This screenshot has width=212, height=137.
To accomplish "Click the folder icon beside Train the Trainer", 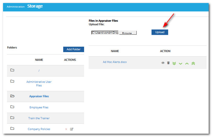I will (12, 118).
